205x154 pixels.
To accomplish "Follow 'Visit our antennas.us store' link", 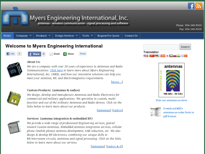I will click(171, 100).
